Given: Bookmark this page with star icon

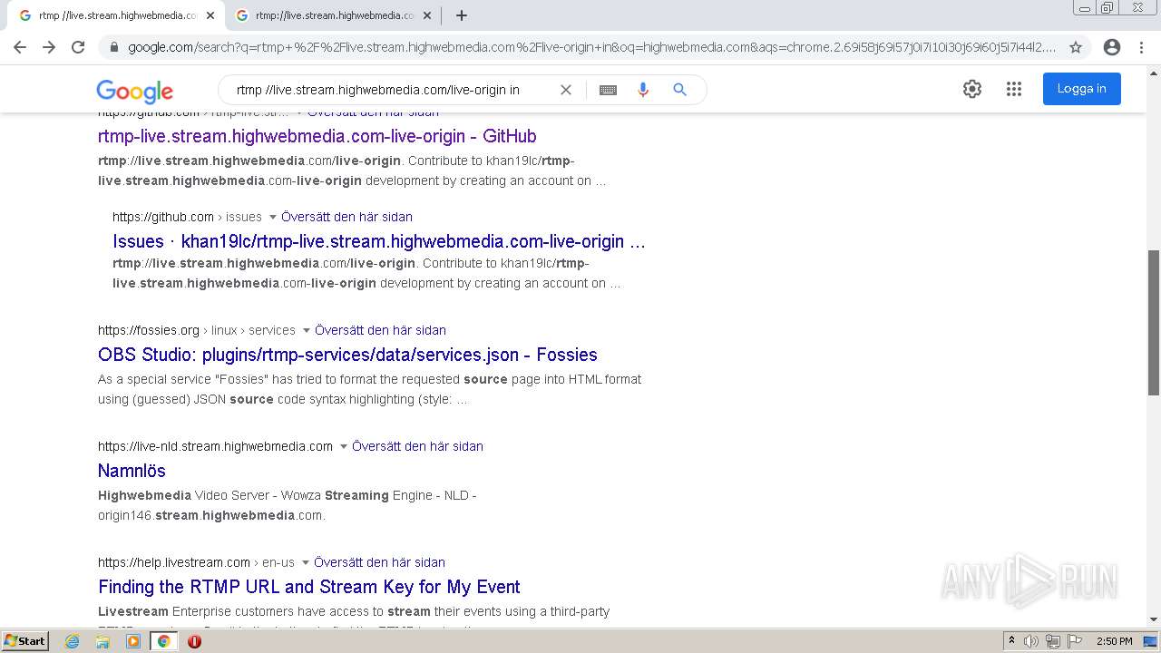Looking at the screenshot, I should click(x=1076, y=47).
